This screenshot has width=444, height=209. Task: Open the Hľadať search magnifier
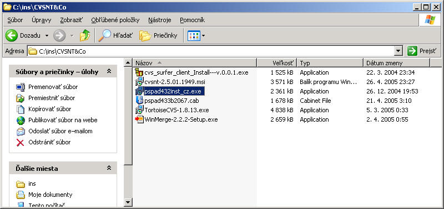pos(104,35)
